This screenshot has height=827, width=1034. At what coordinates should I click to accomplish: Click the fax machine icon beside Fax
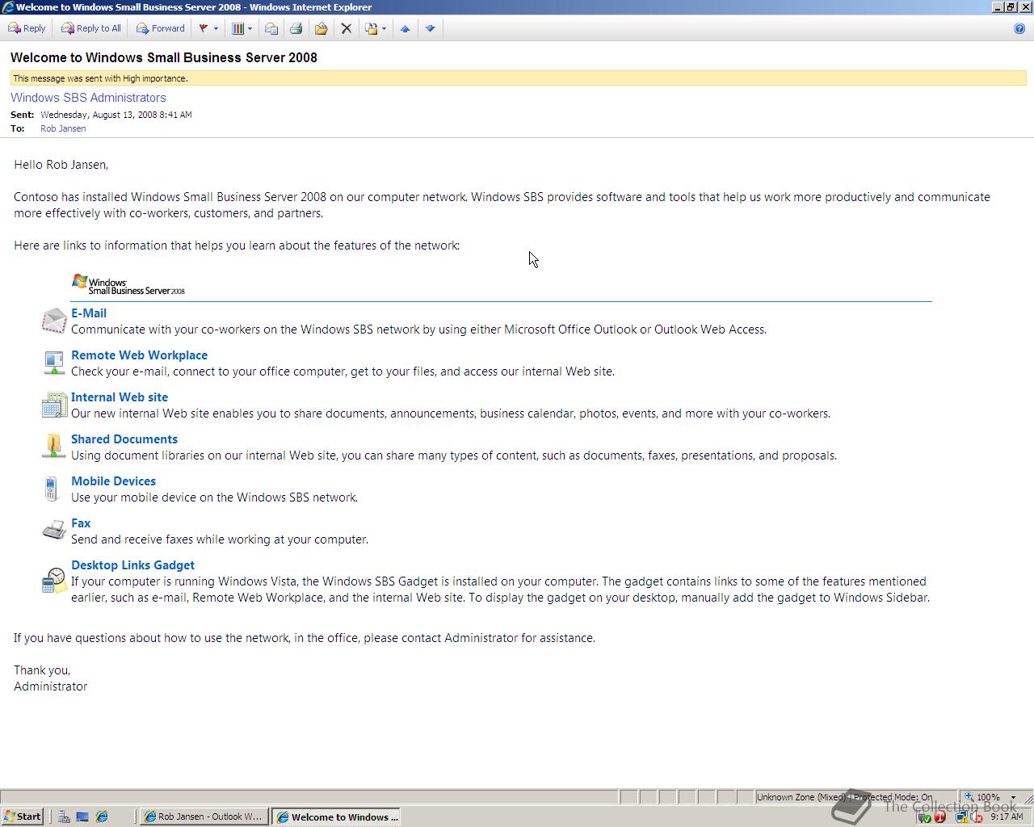(54, 530)
